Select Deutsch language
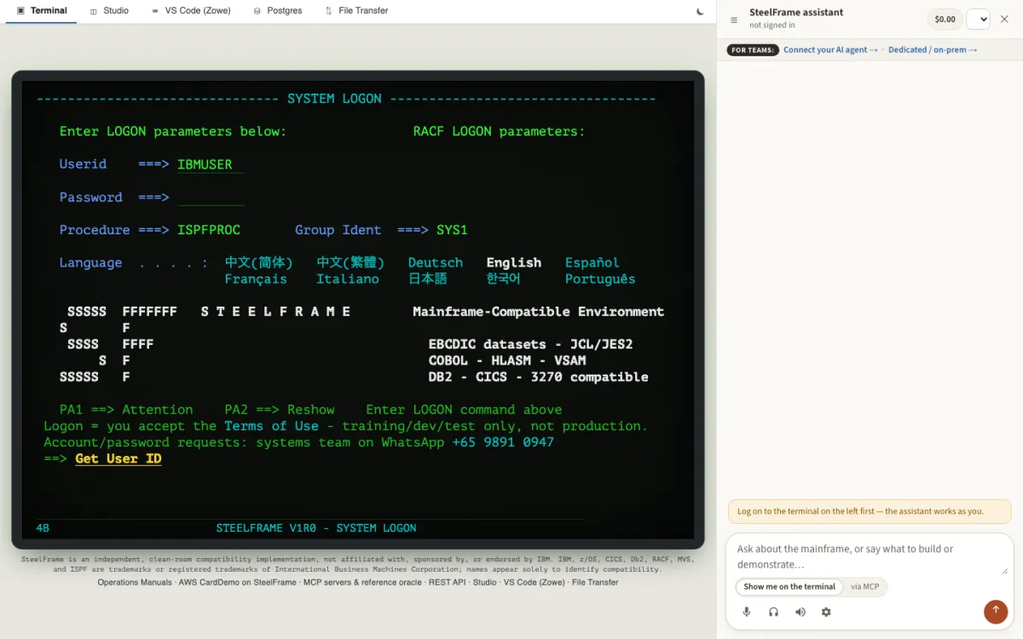This screenshot has width=1023, height=639. (436, 262)
